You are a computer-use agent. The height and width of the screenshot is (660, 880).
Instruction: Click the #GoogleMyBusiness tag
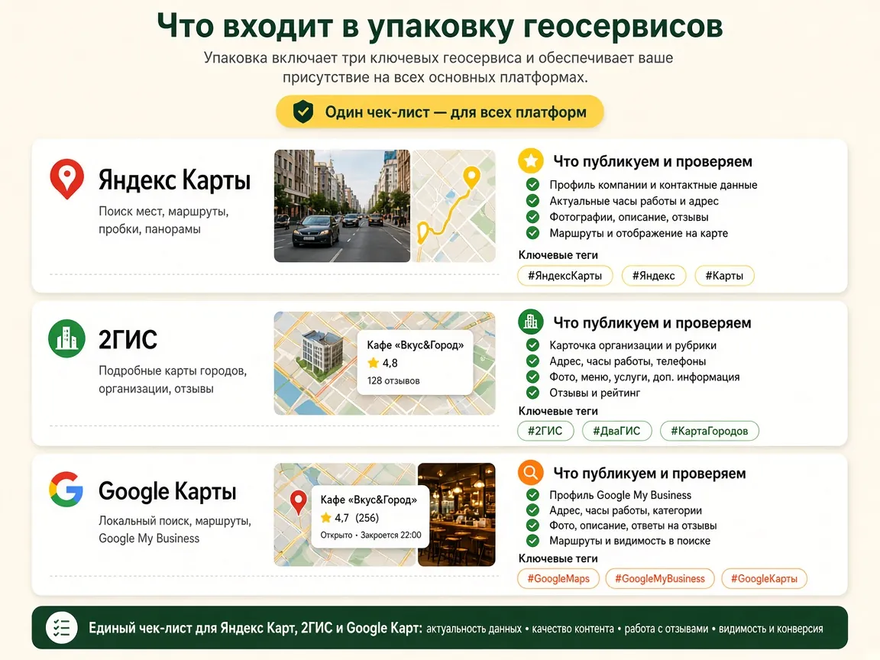pyautogui.click(x=660, y=578)
